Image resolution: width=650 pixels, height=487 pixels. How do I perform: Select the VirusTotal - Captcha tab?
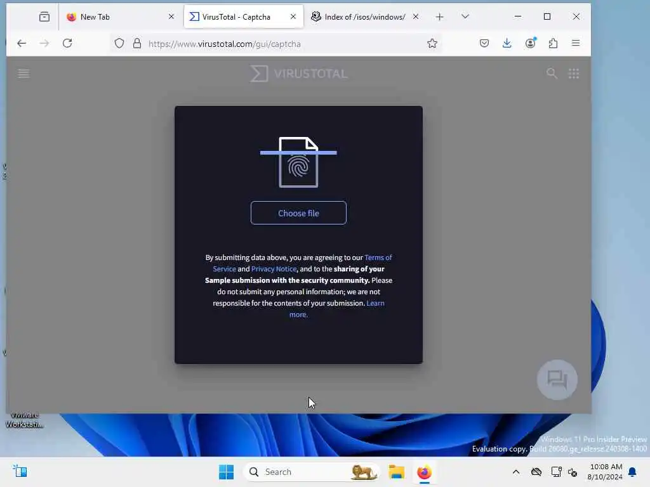click(x=243, y=17)
